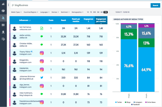Select the 13M time range
This screenshot has width=162, height=107.
click(106, 12)
